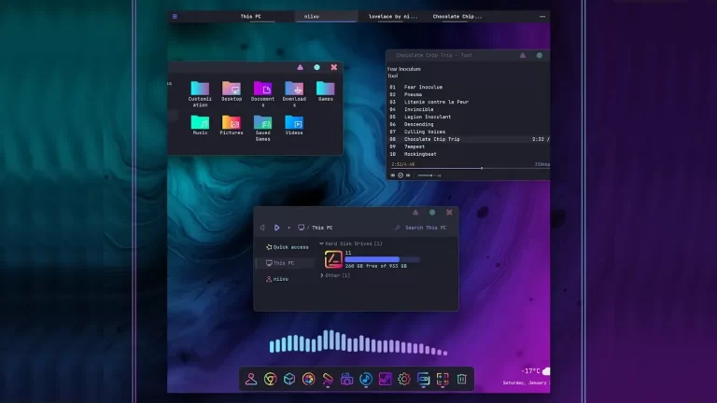Click the music player icon in dock

[x=366, y=379]
